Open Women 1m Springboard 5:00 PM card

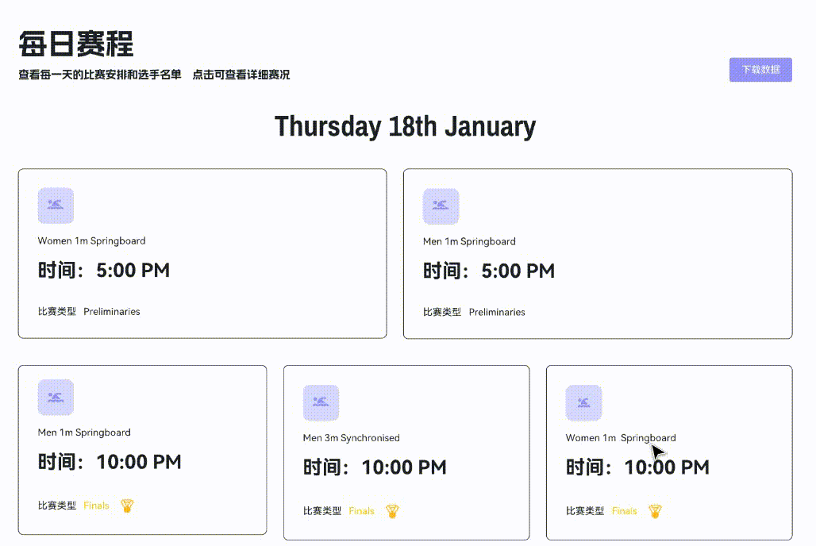tap(202, 271)
